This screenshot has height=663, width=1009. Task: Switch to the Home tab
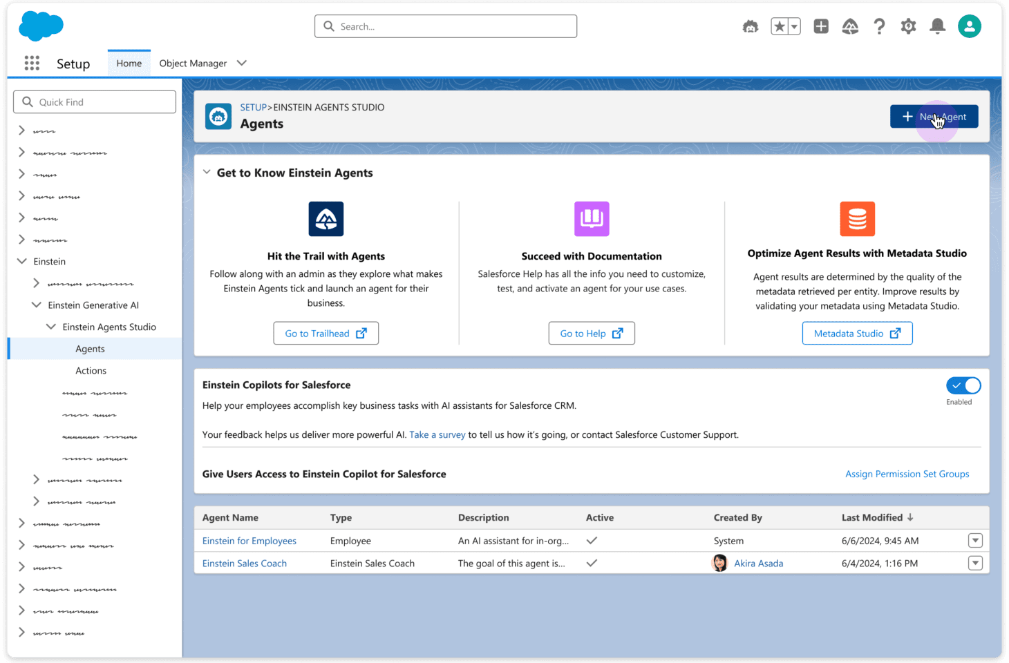pos(129,62)
